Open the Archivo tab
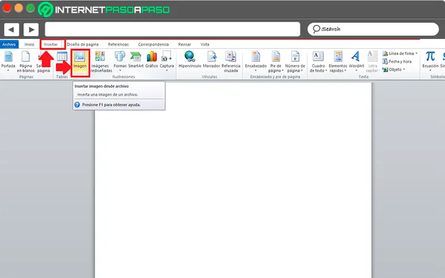The image size is (445, 278). point(9,44)
